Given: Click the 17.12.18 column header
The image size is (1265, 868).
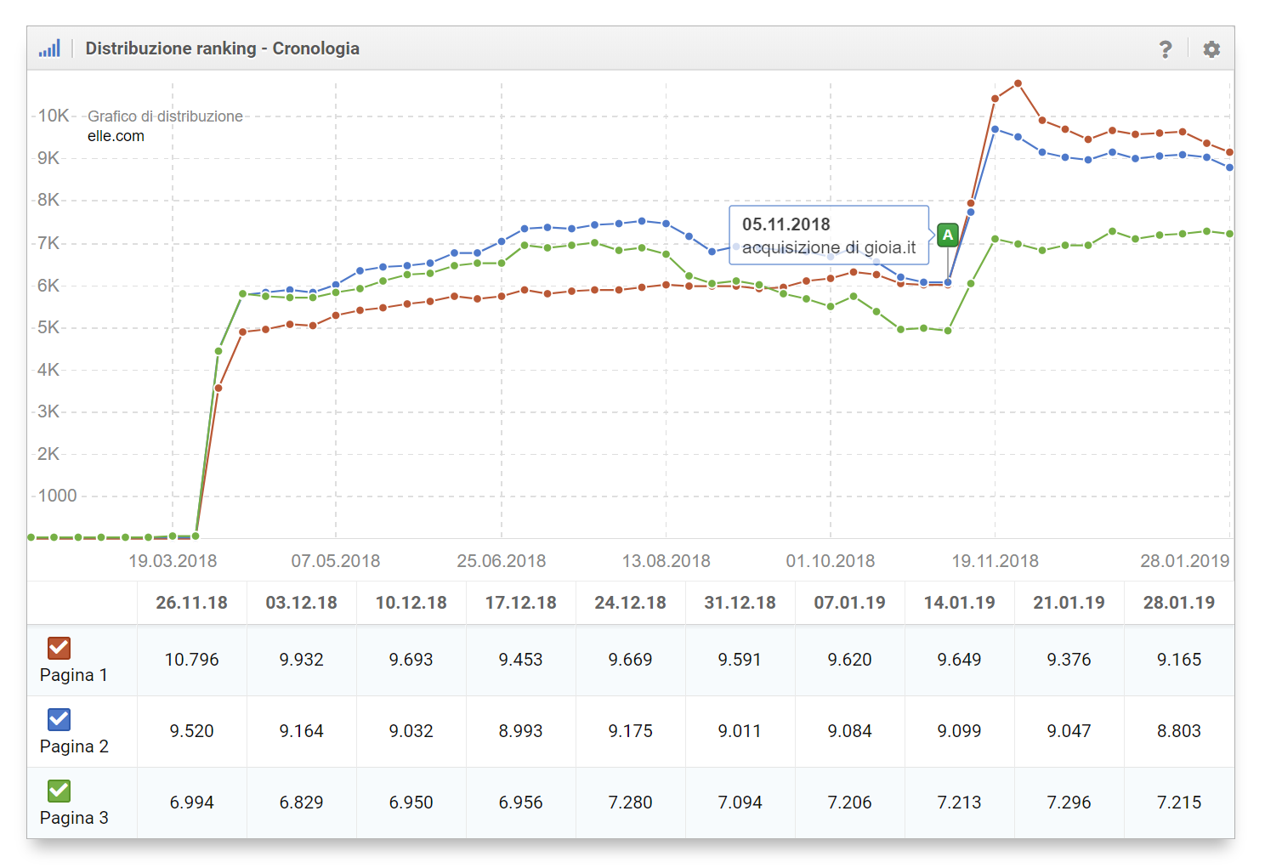Looking at the screenshot, I should 520,603.
